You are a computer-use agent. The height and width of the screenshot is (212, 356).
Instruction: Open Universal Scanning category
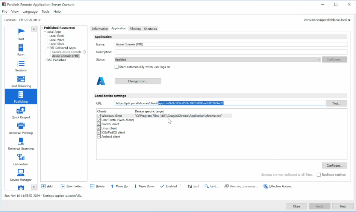click(x=21, y=144)
